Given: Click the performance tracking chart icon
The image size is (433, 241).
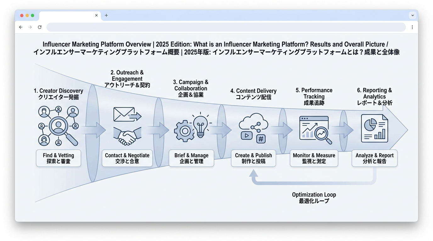Looking at the screenshot, I should [x=315, y=130].
